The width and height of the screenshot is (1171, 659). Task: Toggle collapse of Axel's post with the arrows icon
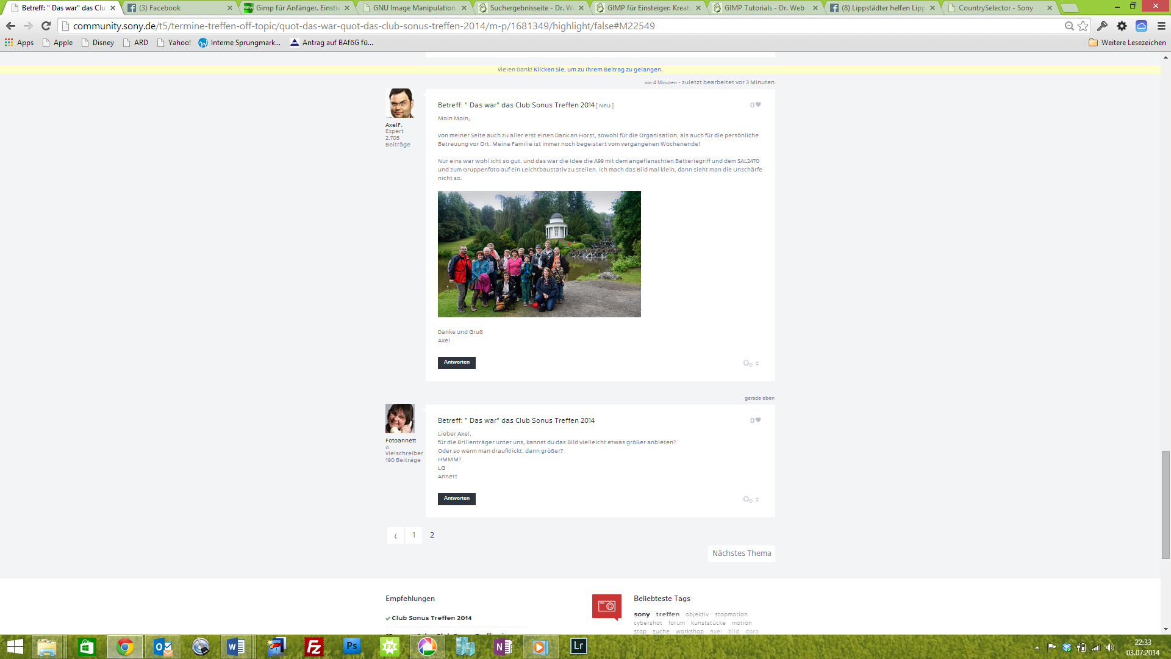[x=757, y=363]
